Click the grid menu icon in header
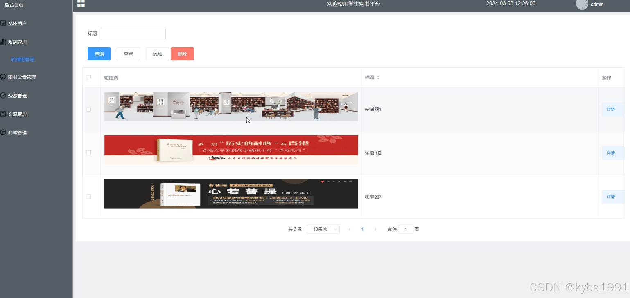 [81, 3]
